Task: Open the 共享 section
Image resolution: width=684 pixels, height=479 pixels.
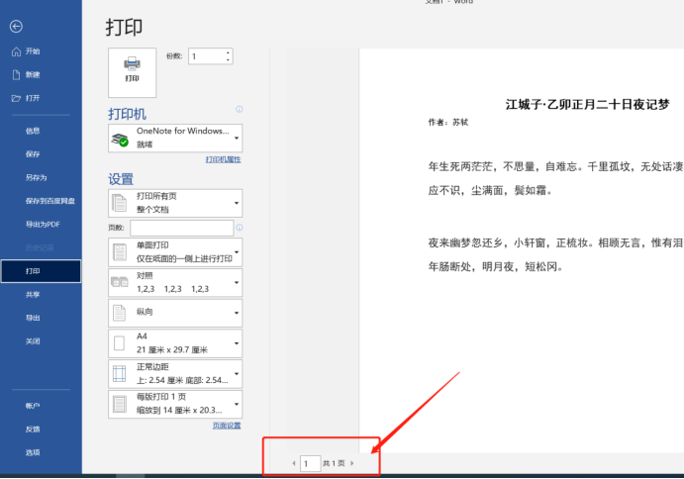Action: coord(33,295)
